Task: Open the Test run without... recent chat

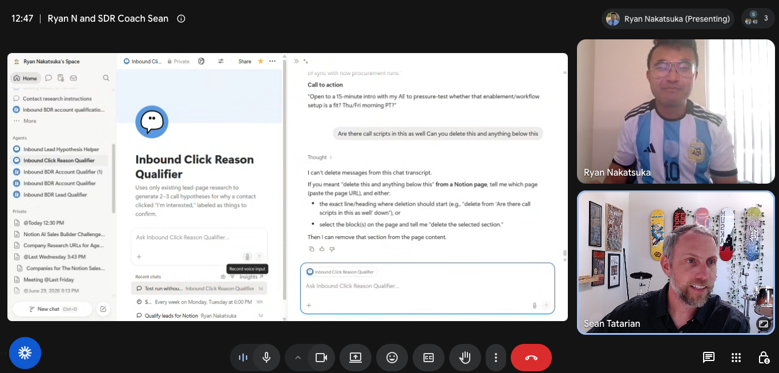Action: [x=199, y=289]
